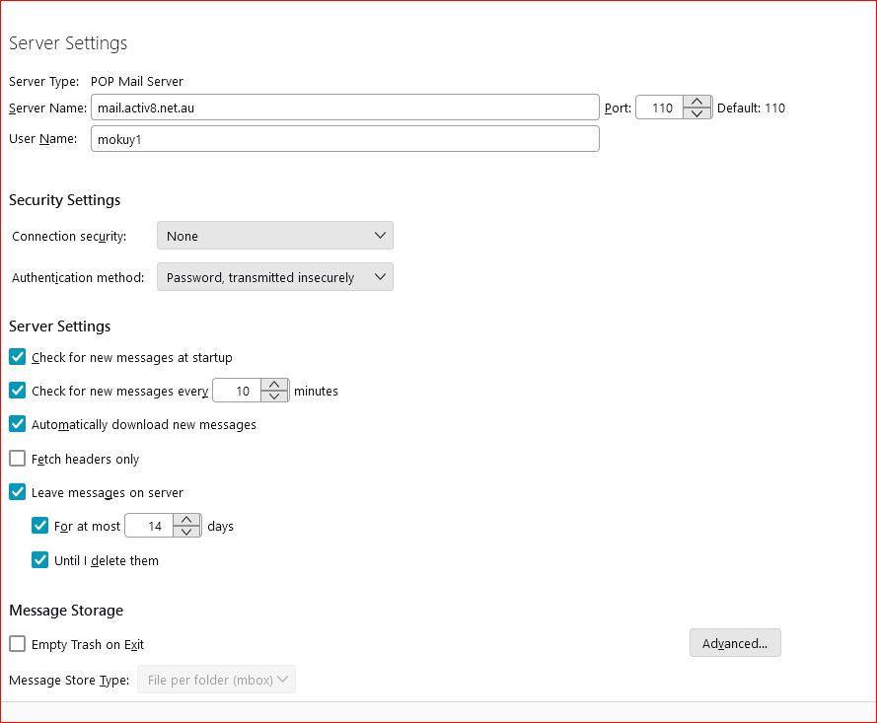Open the Advanced settings button
The width and height of the screenshot is (877, 723).
click(x=735, y=643)
